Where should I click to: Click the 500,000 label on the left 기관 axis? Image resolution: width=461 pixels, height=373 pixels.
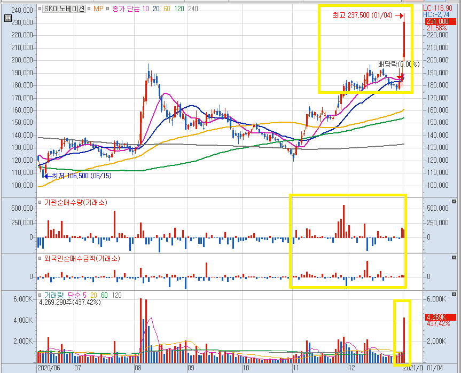click(x=22, y=208)
